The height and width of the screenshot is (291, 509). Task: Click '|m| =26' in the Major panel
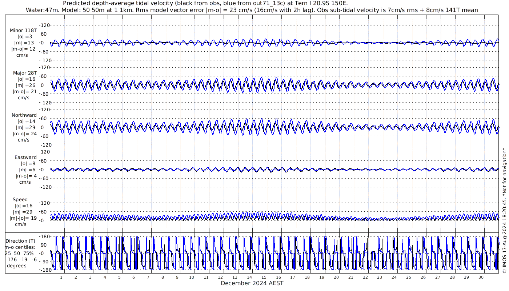click(25, 85)
